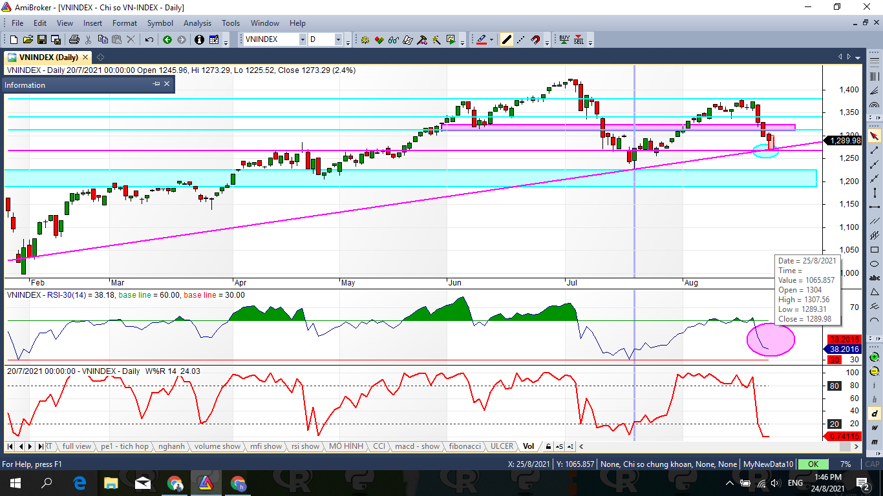
Task: Open the D interval dropdown
Action: (337, 39)
